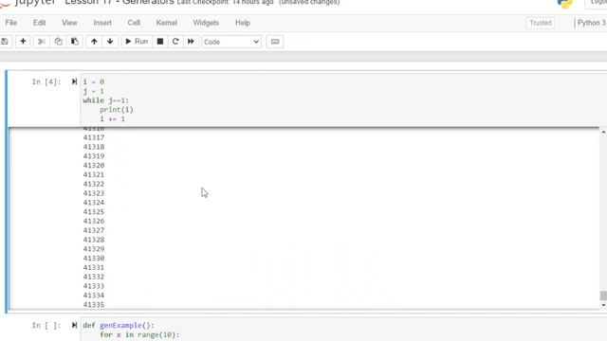This screenshot has height=341, width=607.
Task: Open the Kernel menu
Action: point(167,23)
